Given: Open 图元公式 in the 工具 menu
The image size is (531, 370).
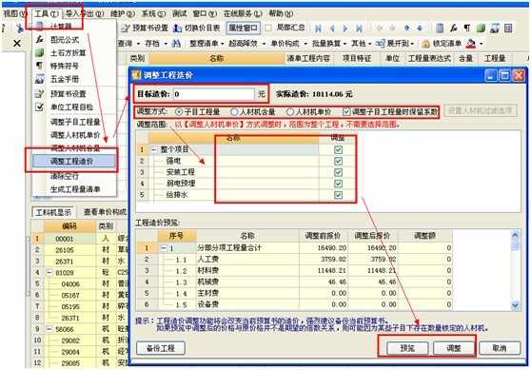Looking at the screenshot, I should pos(65,40).
